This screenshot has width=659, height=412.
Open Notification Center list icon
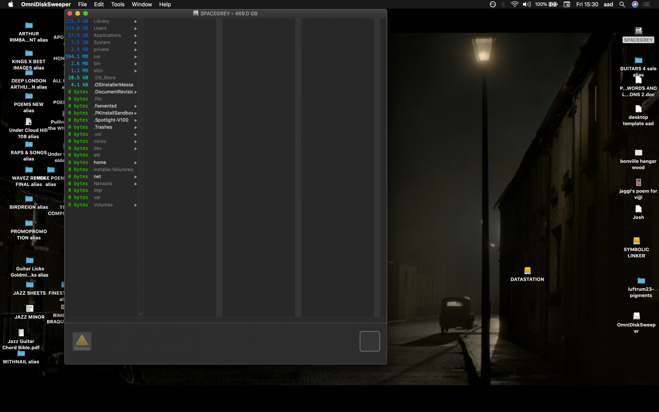(647, 4)
